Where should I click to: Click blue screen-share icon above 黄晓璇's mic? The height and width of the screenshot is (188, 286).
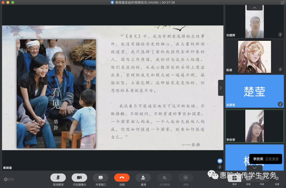(220, 161)
